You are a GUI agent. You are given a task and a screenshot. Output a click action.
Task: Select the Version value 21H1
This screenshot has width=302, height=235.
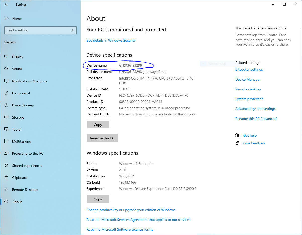tap(123, 170)
